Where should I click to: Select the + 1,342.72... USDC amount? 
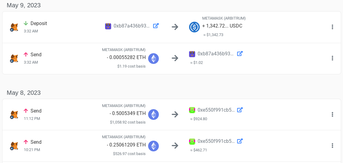(x=222, y=26)
